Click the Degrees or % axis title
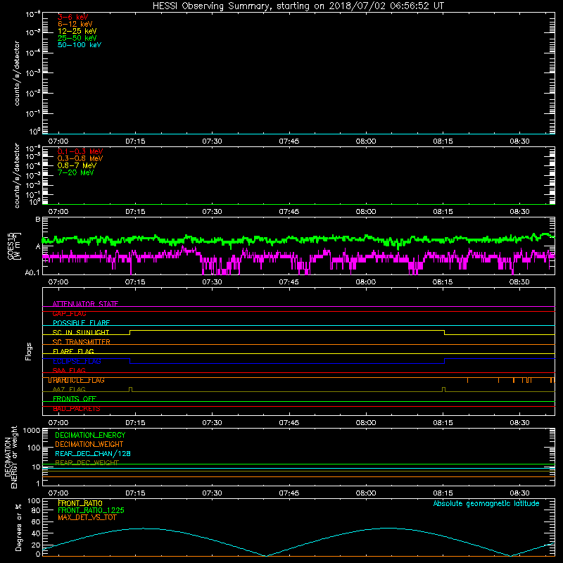Viewport: 563px width, 563px height. coord(18,527)
